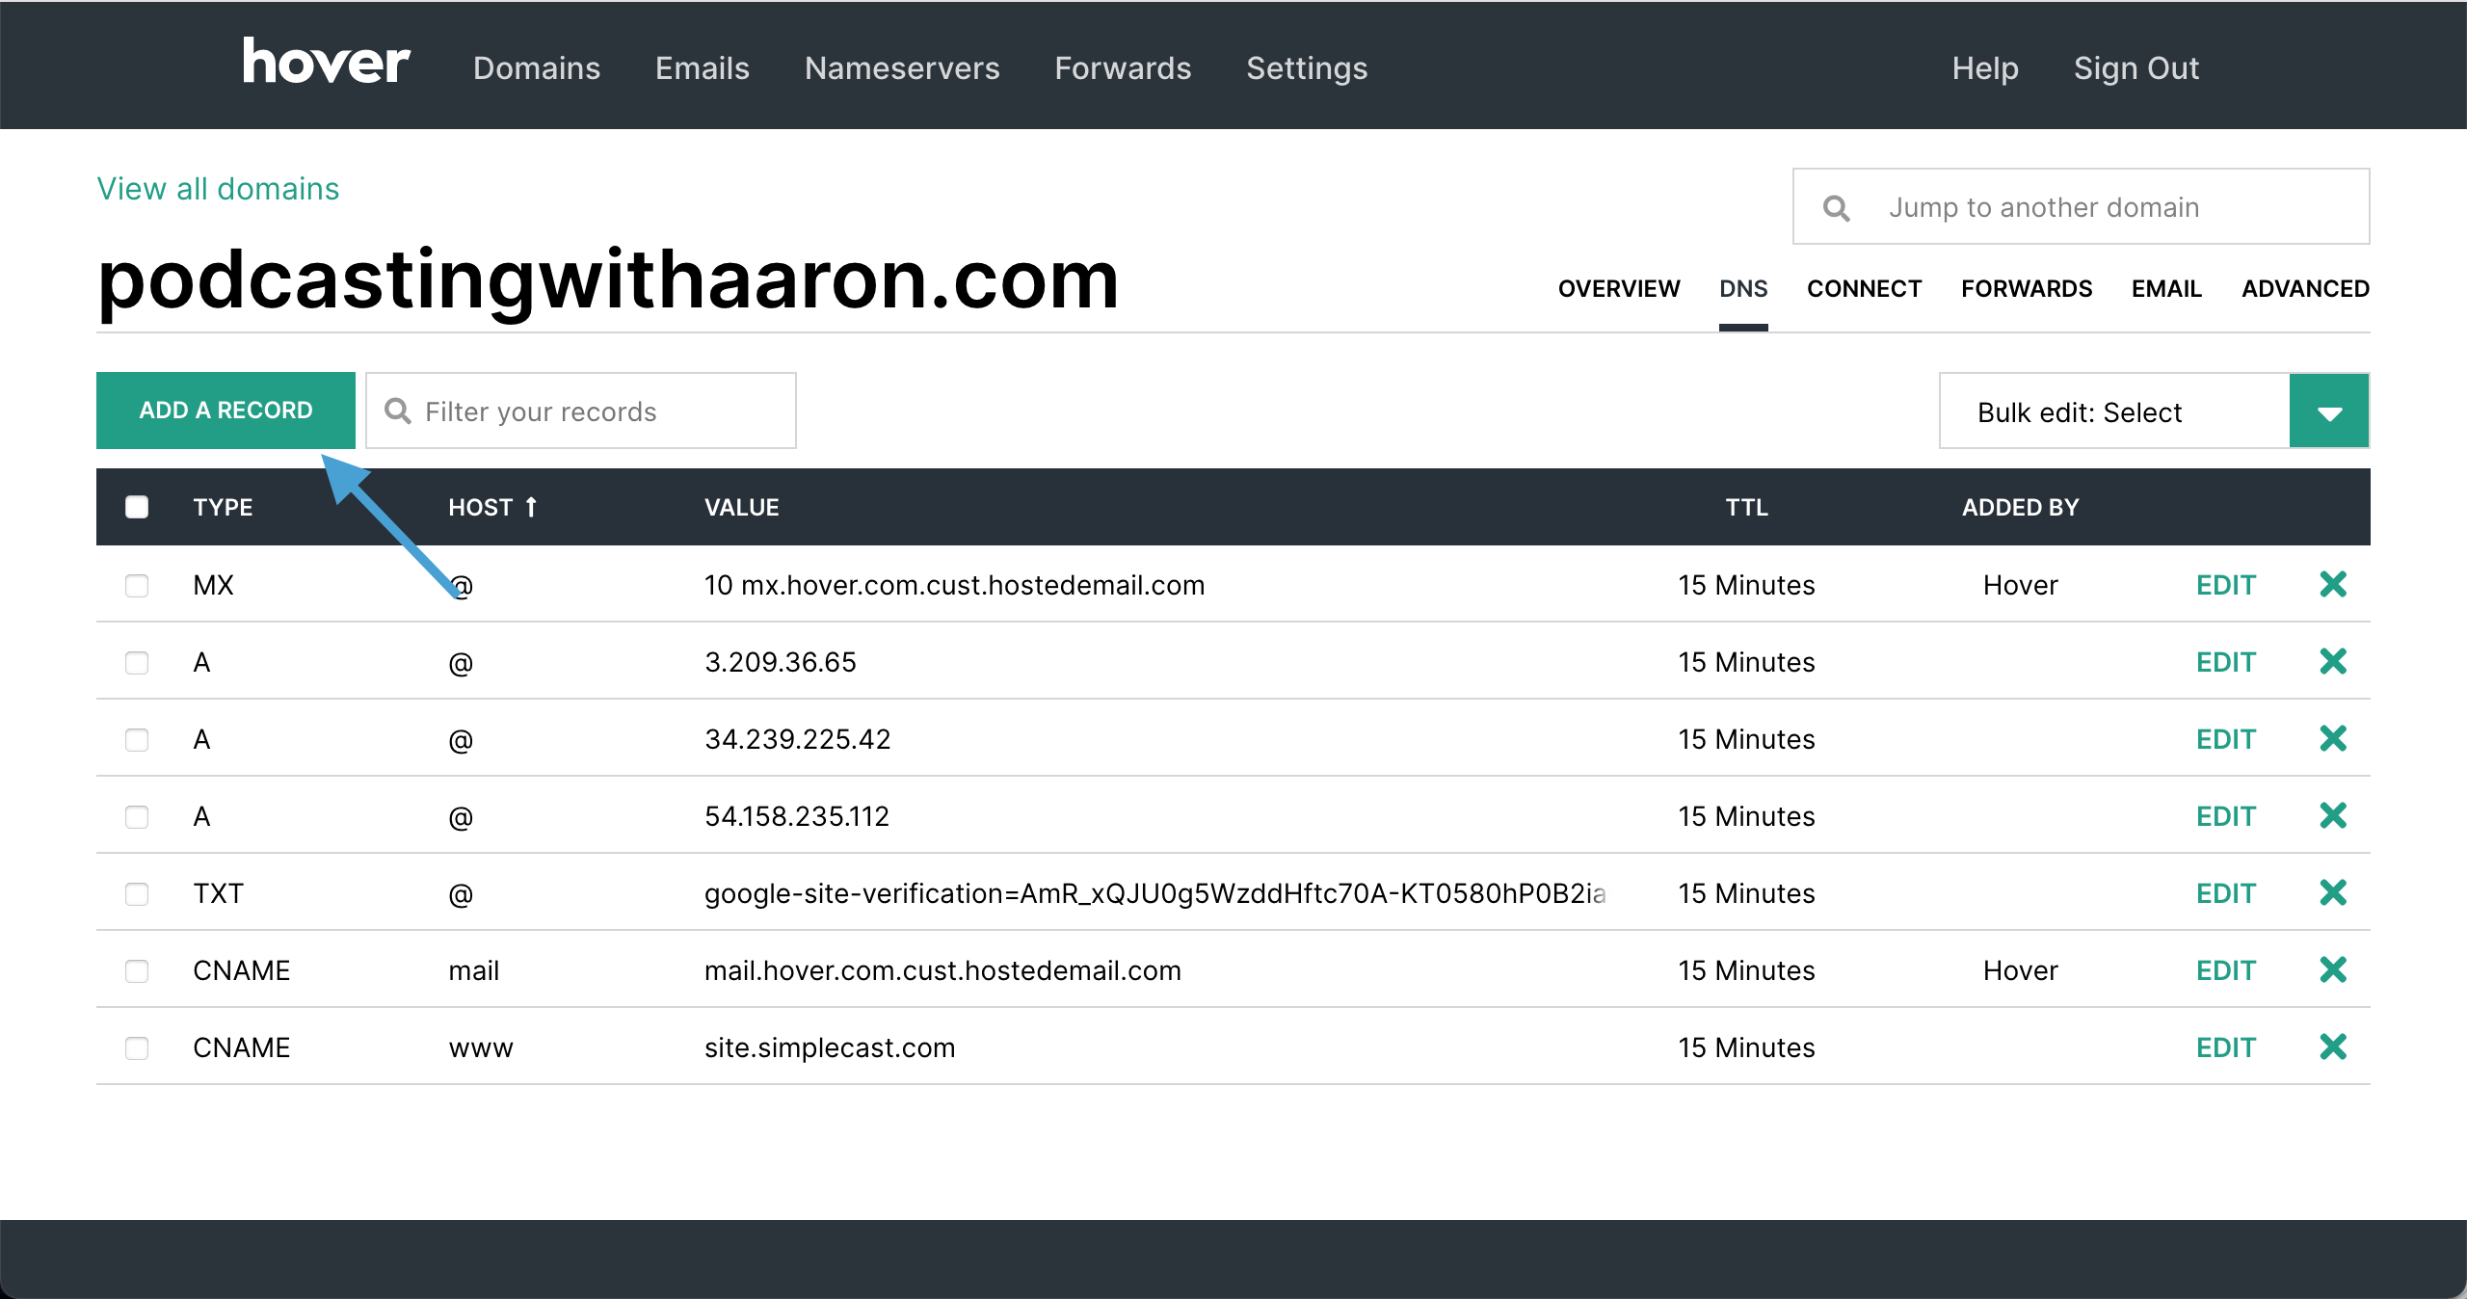The image size is (2467, 1299).
Task: Toggle the select-all records checkbox
Action: (137, 507)
